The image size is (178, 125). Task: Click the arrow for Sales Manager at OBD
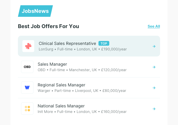154,67
